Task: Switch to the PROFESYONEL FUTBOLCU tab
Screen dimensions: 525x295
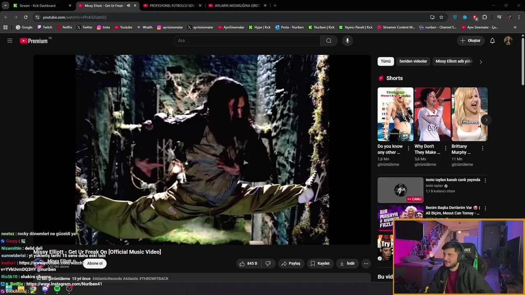Action: [x=172, y=6]
